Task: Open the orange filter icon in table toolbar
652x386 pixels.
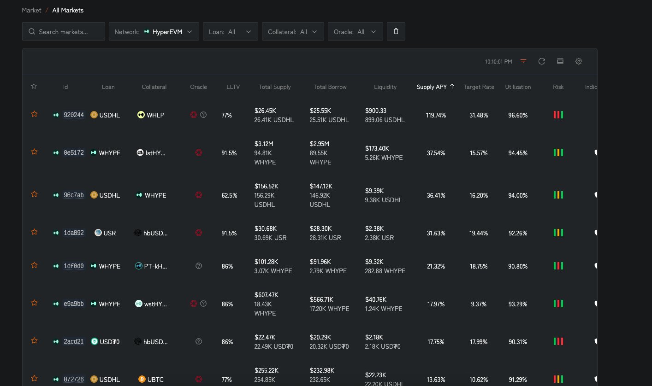Action: click(x=523, y=61)
